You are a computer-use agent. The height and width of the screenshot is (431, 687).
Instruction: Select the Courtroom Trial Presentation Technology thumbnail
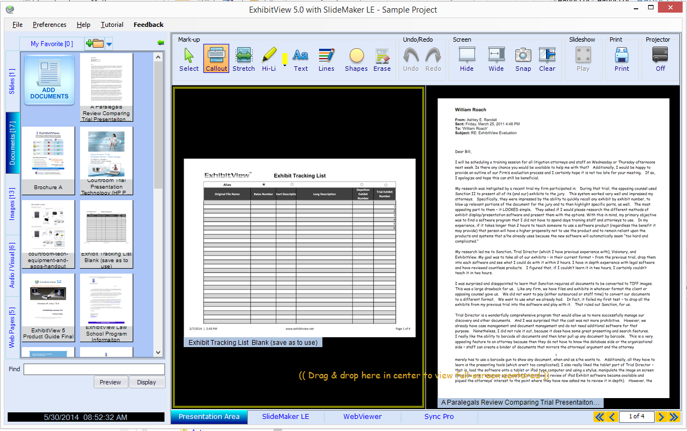[107, 161]
